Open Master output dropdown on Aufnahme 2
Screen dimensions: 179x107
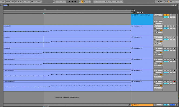click(158, 44)
